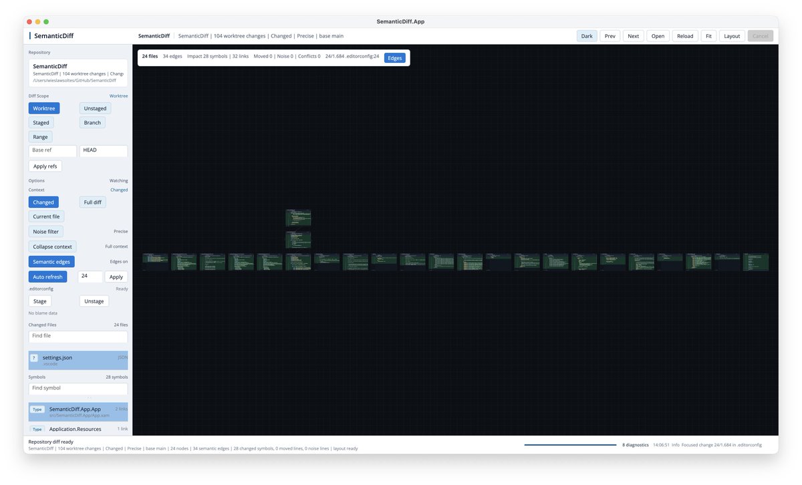802x485 pixels.
Task: Choose the Current file context option
Action: (46, 216)
